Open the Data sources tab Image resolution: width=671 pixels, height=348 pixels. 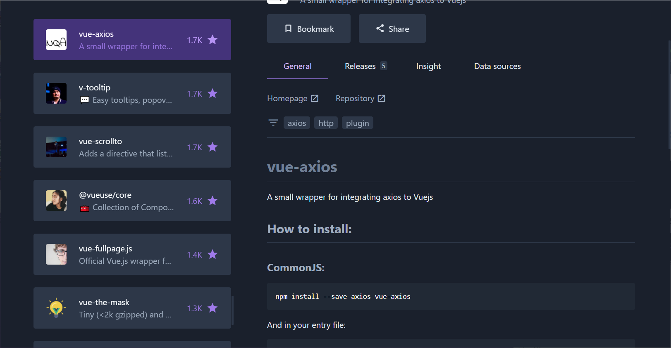pos(497,66)
